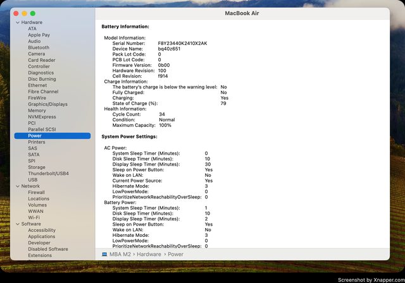Select USB in the sidebar
Screen dimensions: 405x283
pyautogui.click(x=33, y=180)
